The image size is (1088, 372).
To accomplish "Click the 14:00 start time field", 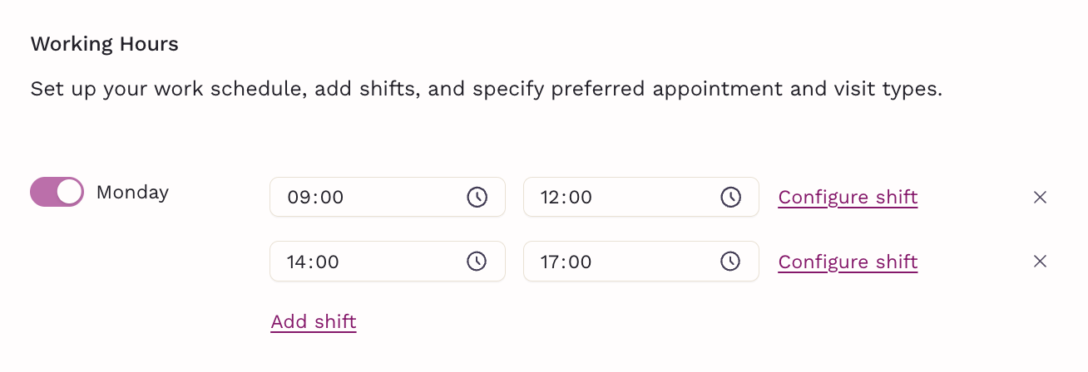I will pos(388,262).
